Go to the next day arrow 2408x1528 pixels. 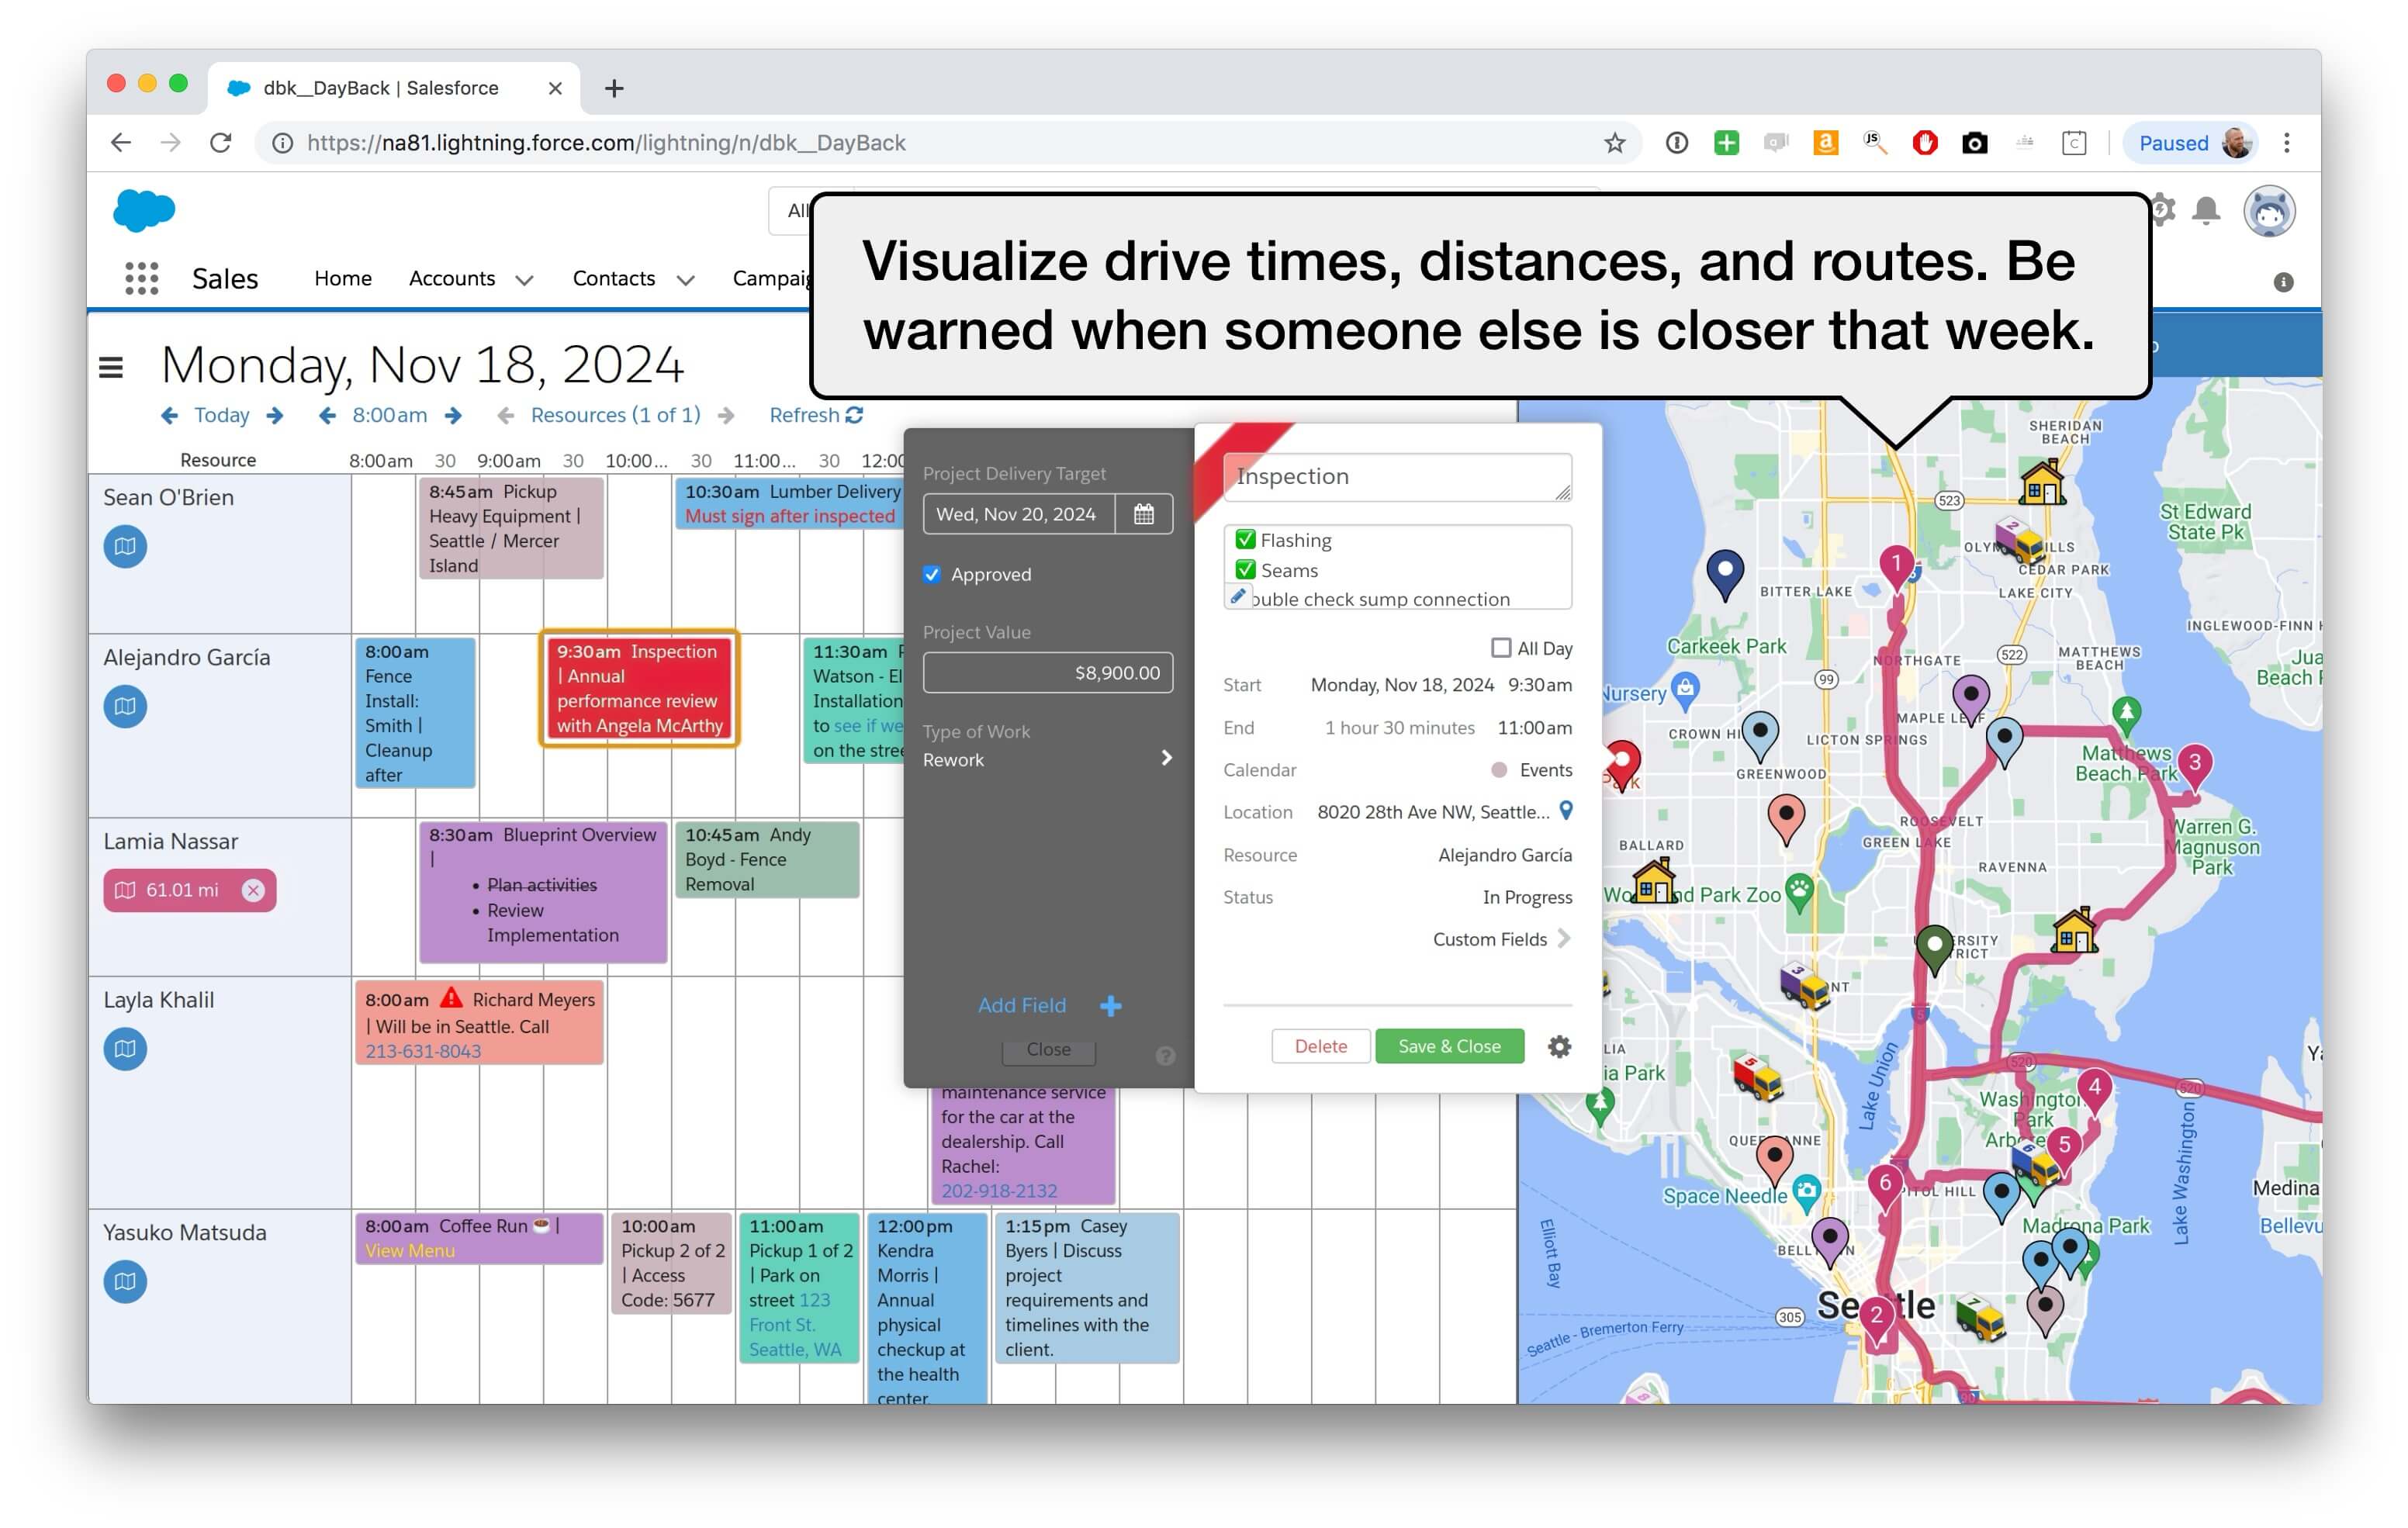(275, 415)
